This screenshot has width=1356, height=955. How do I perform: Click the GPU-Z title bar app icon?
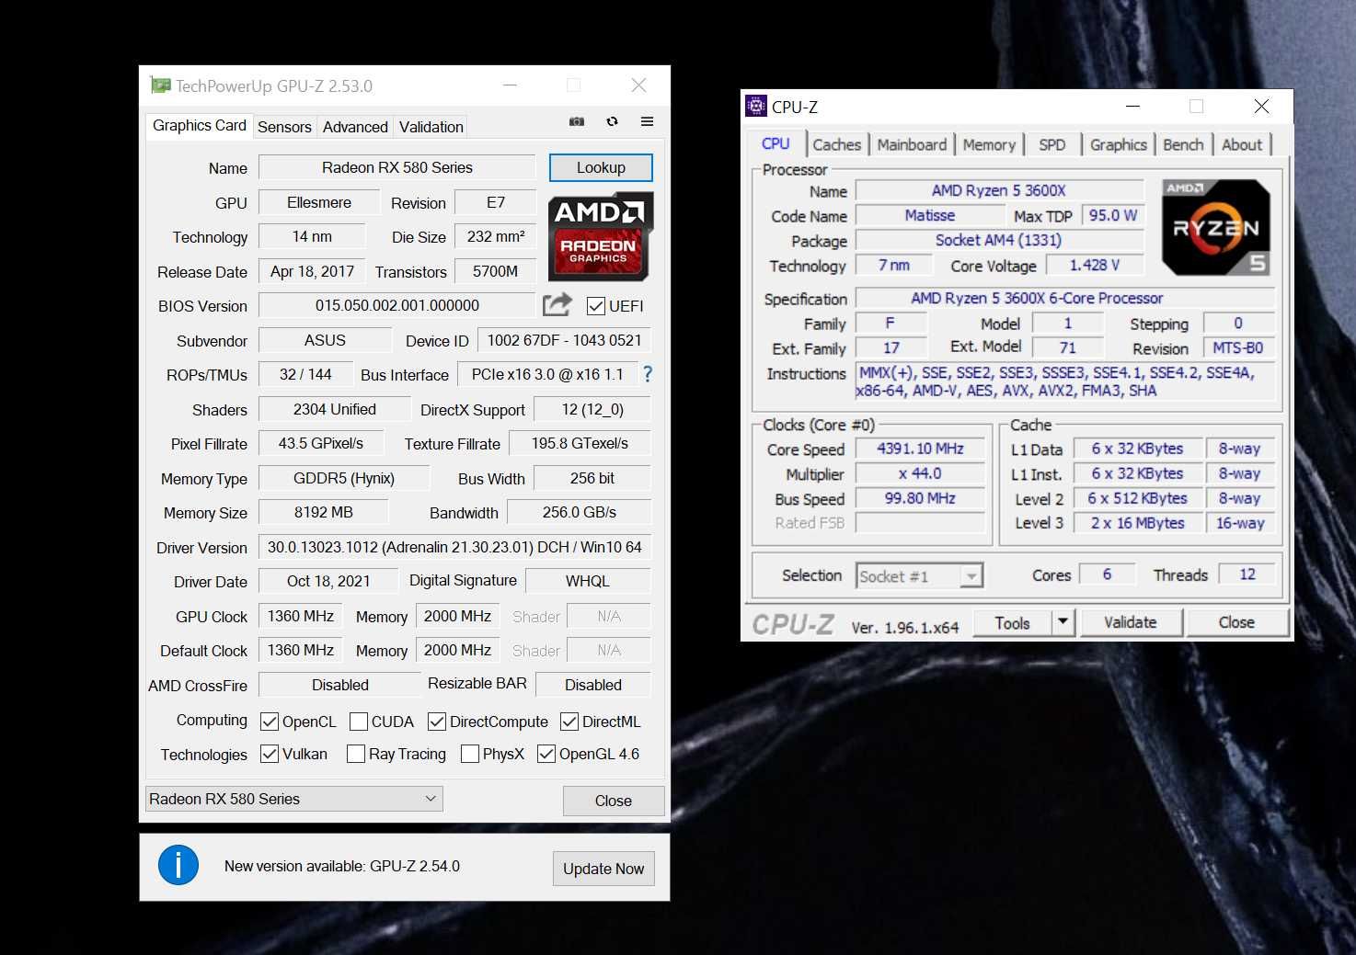point(160,85)
